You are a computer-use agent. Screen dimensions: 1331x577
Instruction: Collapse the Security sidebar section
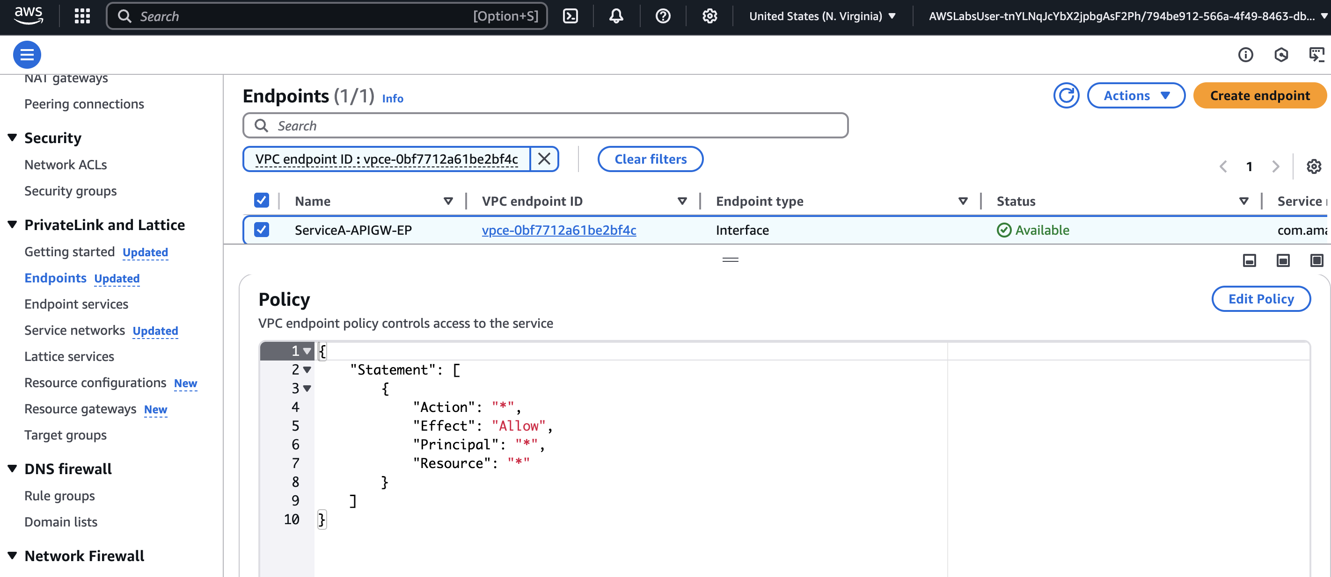click(x=12, y=137)
